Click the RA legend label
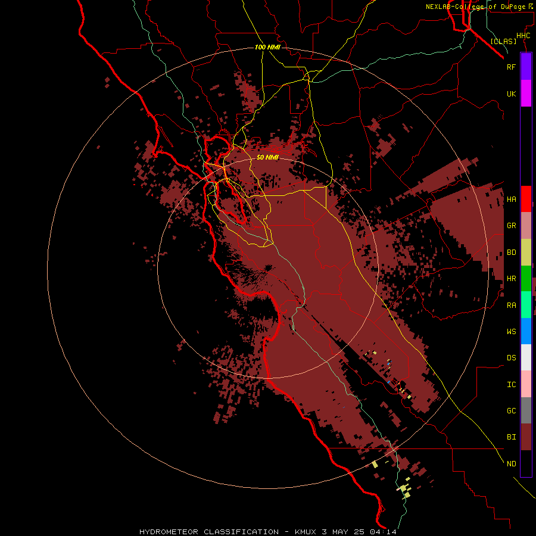This screenshot has width=536, height=536. 511,306
